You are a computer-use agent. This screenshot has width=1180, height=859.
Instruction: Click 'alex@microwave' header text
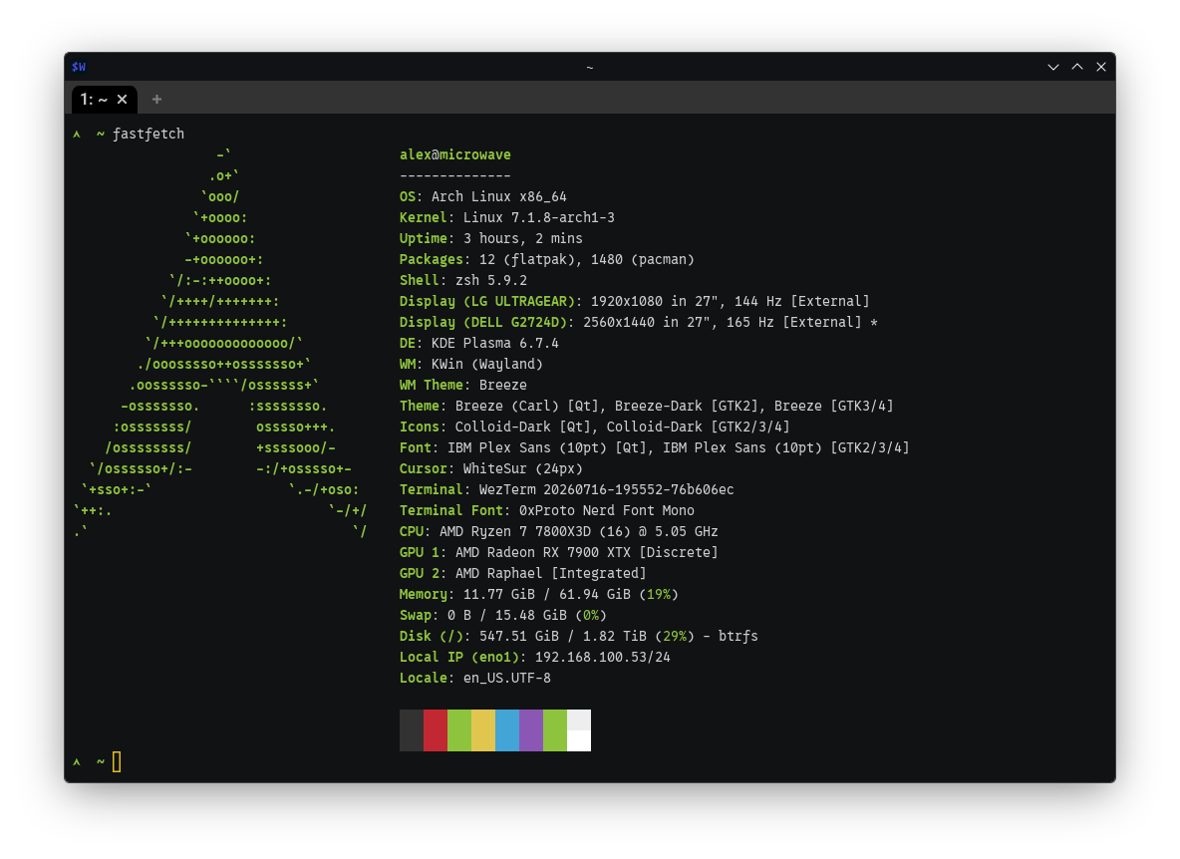click(x=455, y=154)
